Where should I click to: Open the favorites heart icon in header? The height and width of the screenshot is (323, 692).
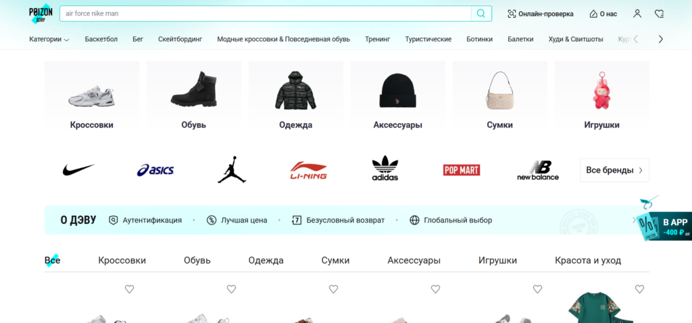[x=660, y=13]
